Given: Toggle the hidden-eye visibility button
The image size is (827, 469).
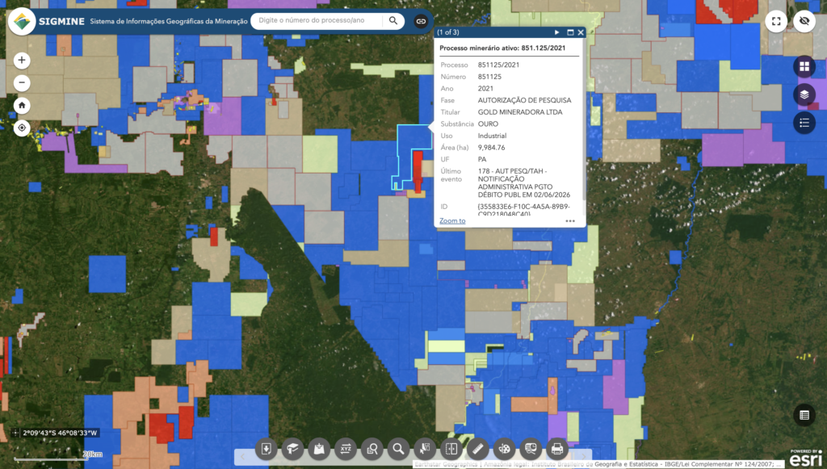Looking at the screenshot, I should pyautogui.click(x=804, y=21).
